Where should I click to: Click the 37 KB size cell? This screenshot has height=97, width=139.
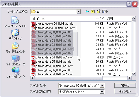(x=100, y=28)
